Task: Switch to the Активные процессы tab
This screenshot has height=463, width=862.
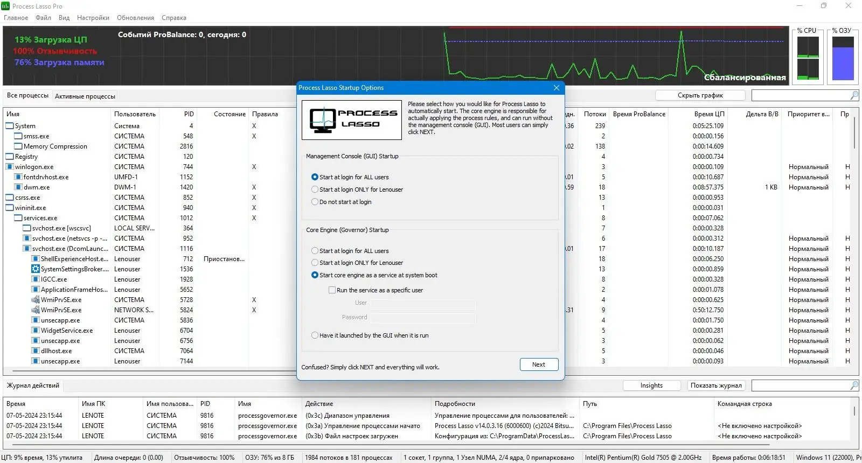Action: click(x=85, y=96)
